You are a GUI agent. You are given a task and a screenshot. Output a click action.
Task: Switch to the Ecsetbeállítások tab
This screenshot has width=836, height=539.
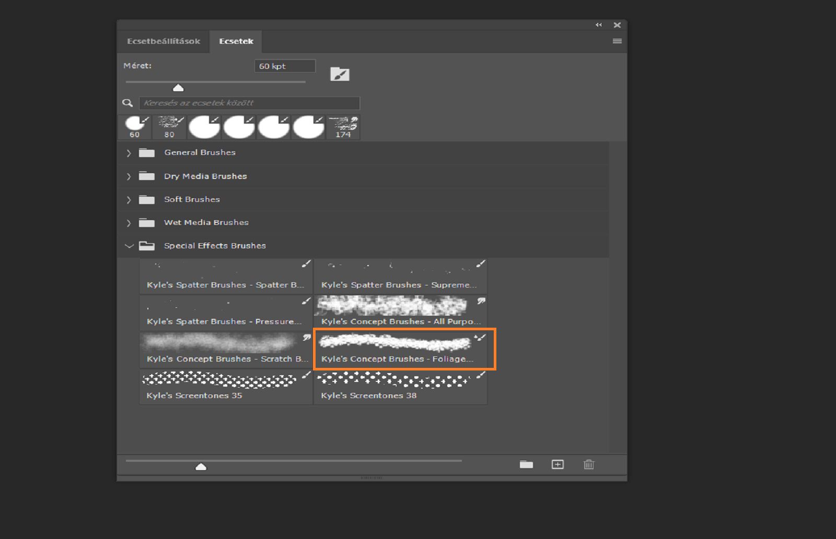pyautogui.click(x=164, y=41)
